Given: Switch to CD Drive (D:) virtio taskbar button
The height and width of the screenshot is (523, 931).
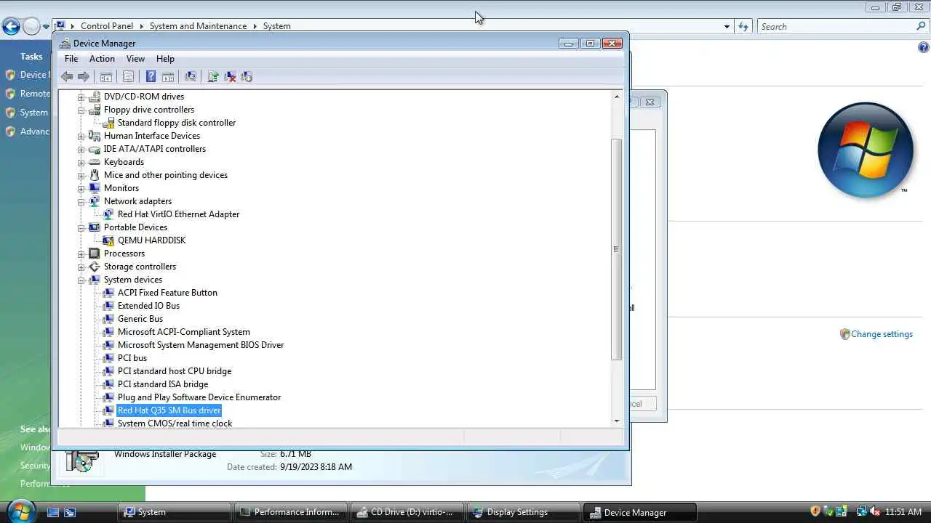Looking at the screenshot, I should pyautogui.click(x=406, y=512).
